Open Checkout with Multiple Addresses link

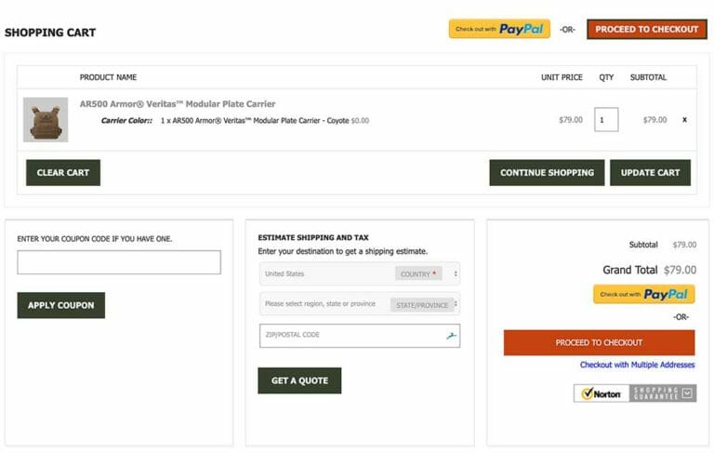[637, 366]
